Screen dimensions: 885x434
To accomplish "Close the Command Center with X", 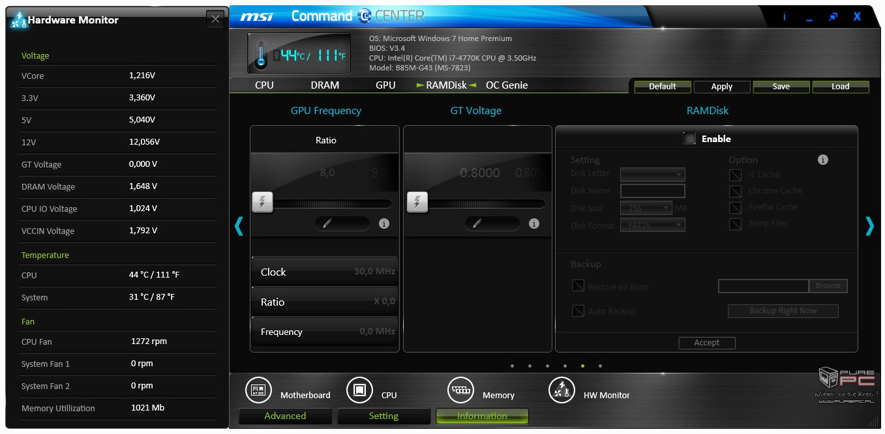I will point(857,17).
